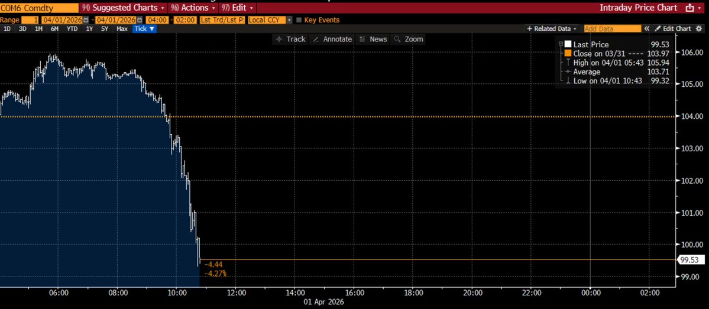Open the Related Data dropdown
The height and width of the screenshot is (309, 709).
click(x=552, y=28)
